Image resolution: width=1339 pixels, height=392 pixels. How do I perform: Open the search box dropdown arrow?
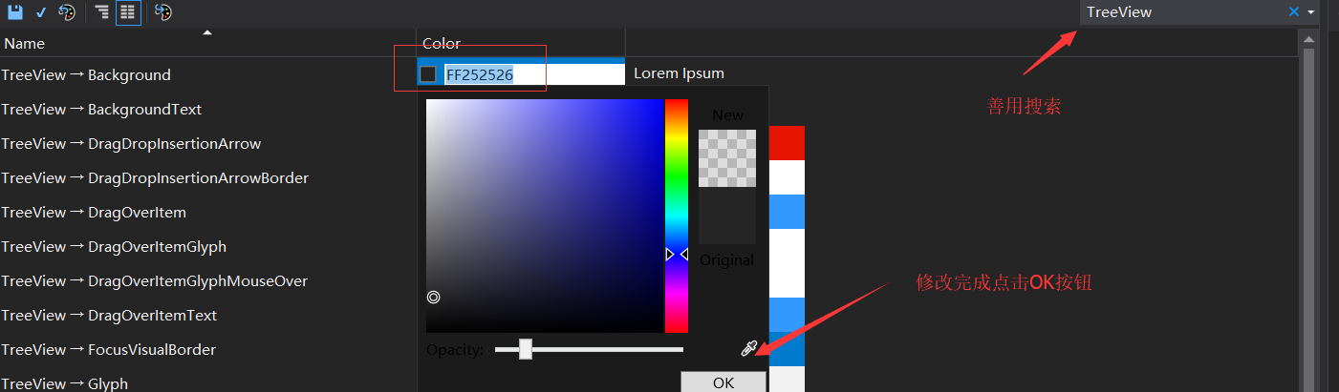[x=1311, y=12]
